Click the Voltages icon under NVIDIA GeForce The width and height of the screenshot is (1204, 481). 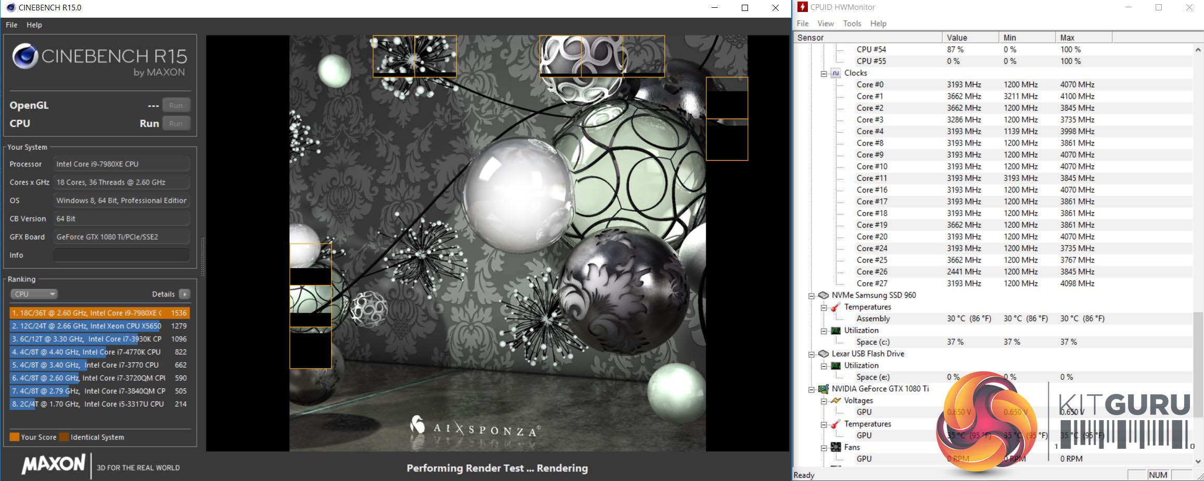tap(835, 401)
